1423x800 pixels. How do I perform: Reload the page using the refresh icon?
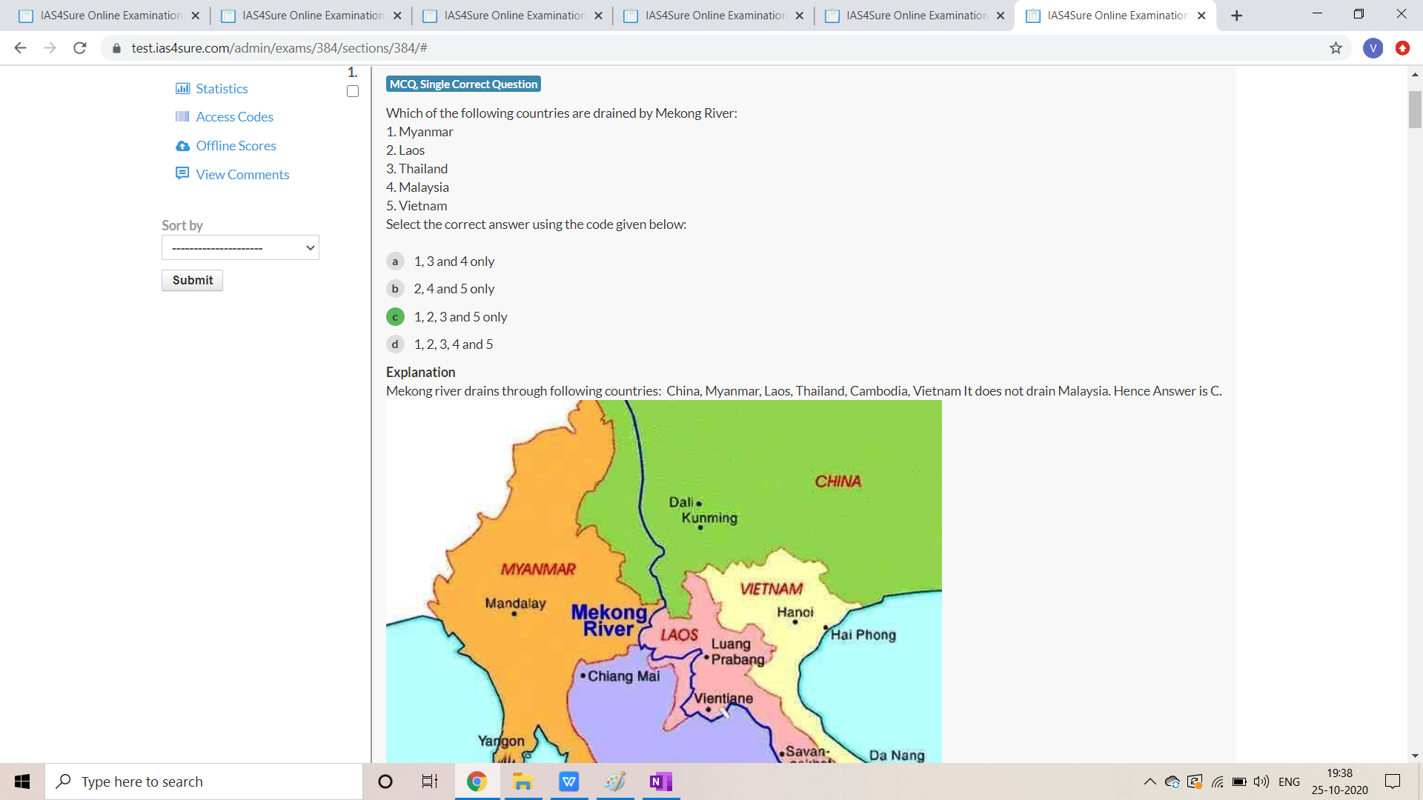coord(80,48)
